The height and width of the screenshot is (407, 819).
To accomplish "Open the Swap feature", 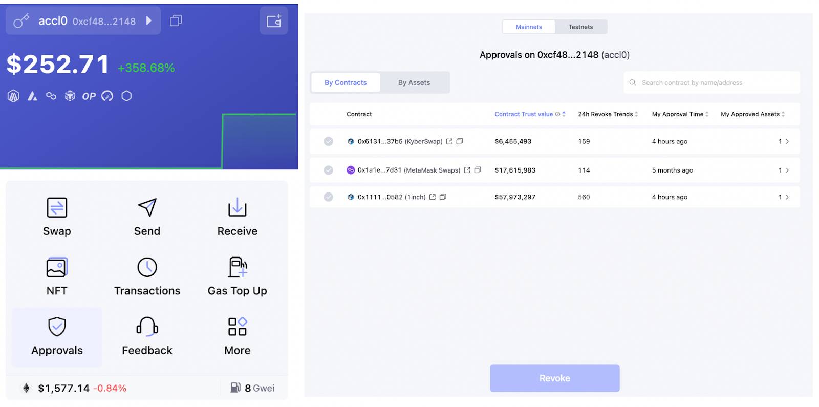I will coord(57,217).
